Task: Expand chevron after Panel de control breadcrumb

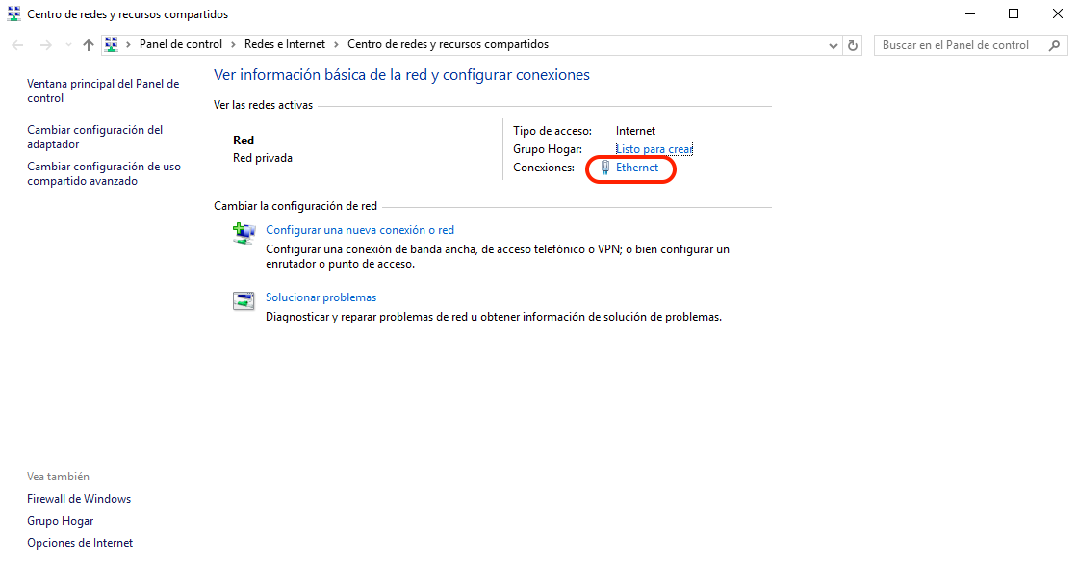Action: click(233, 44)
